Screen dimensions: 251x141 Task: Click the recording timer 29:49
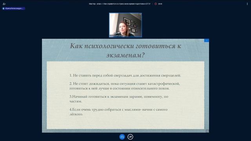[x=160, y=4]
